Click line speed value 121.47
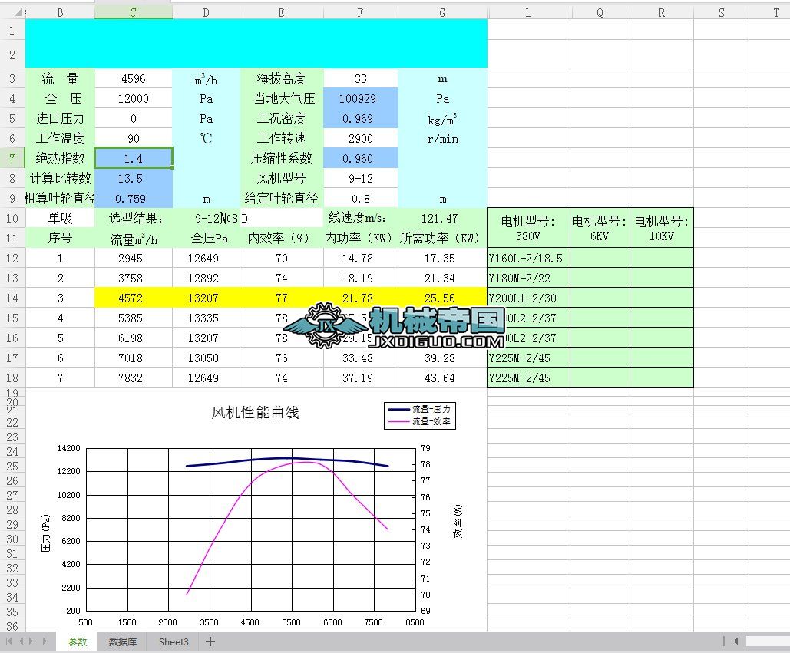This screenshot has width=790, height=653. (x=442, y=218)
